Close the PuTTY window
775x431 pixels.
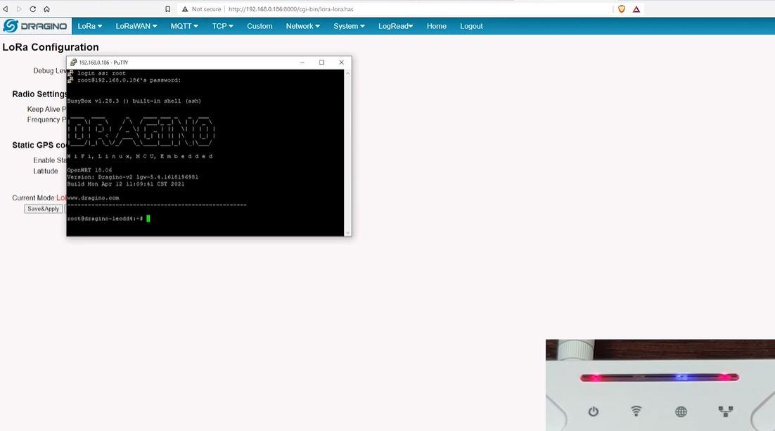point(342,63)
